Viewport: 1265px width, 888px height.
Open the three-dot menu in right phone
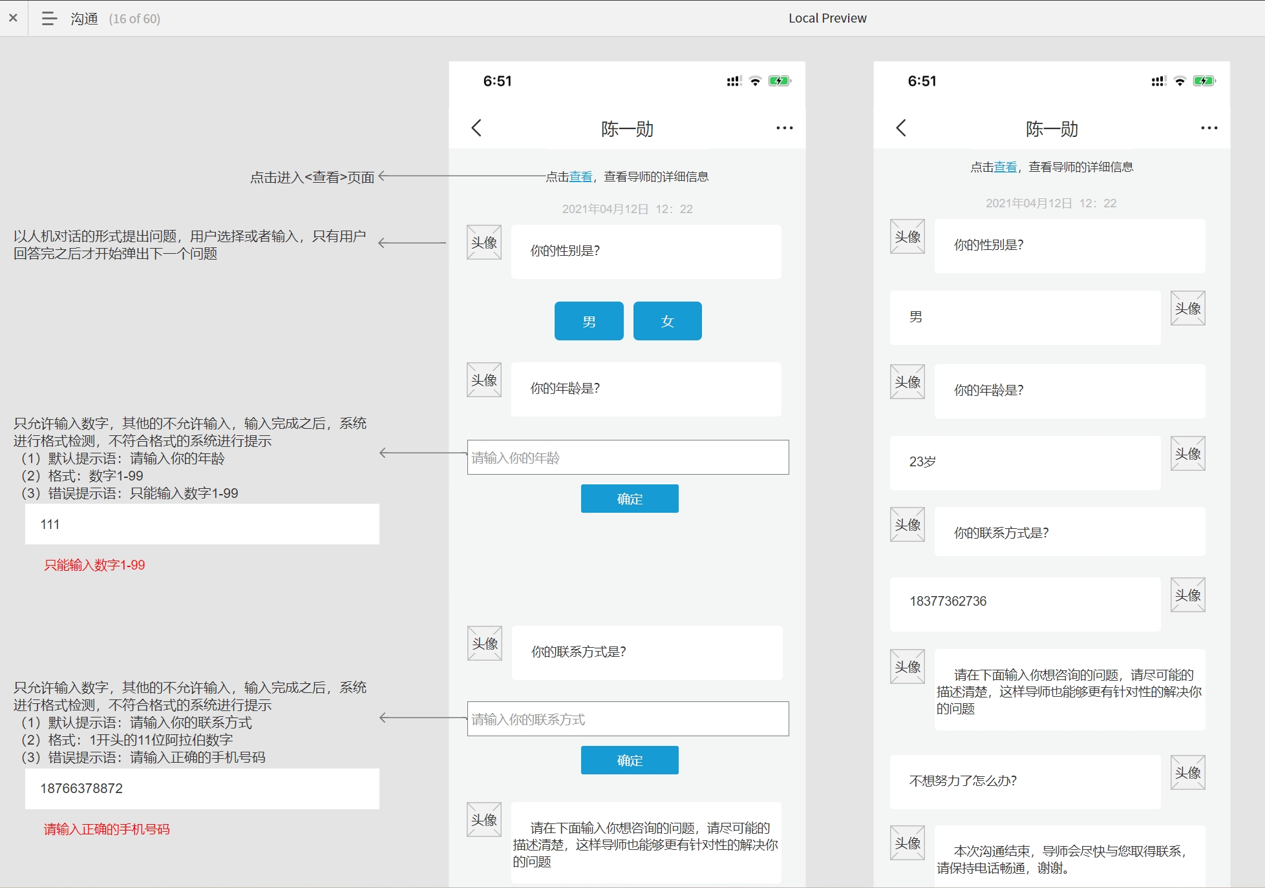tap(1209, 128)
